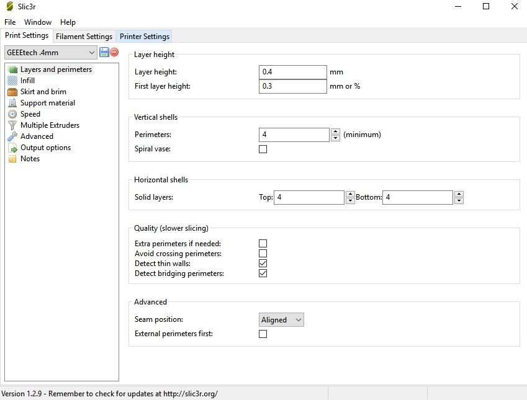Click the Output options icon
Screen dimensions: 527x400
[12, 148]
